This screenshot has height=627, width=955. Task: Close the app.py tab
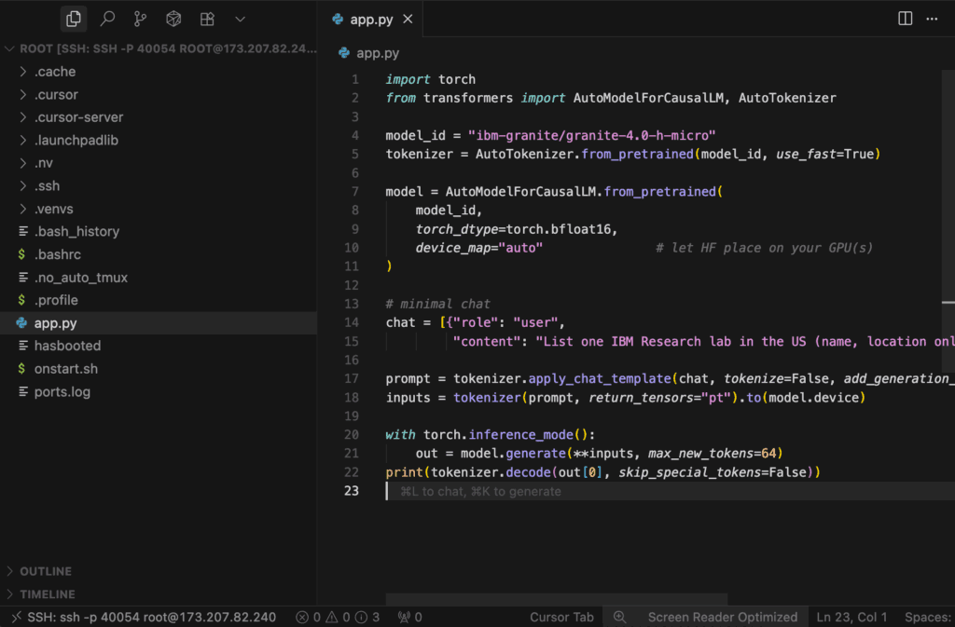coord(408,20)
